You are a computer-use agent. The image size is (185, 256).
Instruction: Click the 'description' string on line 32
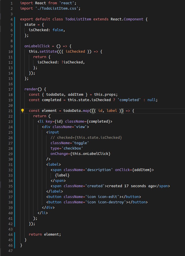99,170
